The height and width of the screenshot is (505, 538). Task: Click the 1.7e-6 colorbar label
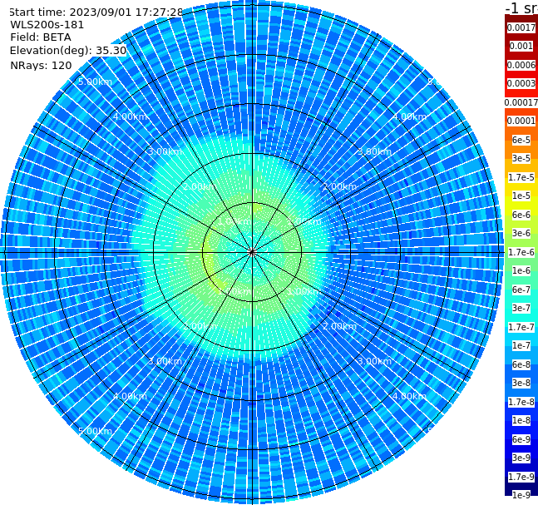(x=521, y=252)
